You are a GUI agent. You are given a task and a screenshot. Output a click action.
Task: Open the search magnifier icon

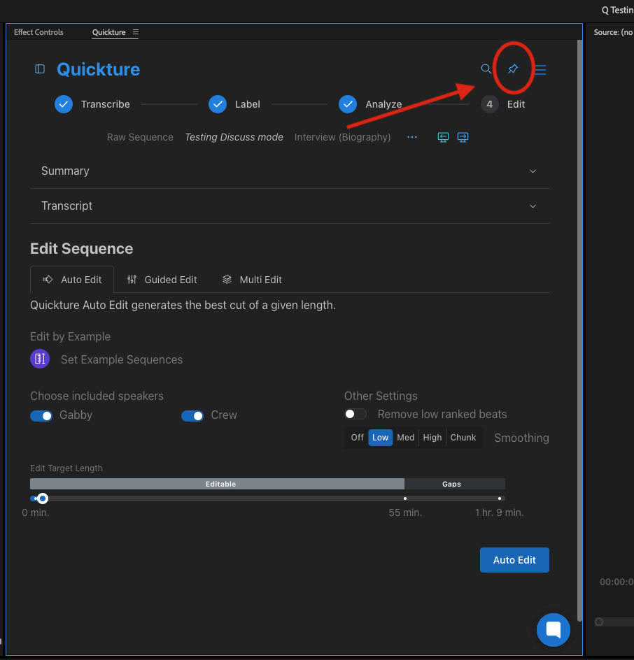coord(486,69)
